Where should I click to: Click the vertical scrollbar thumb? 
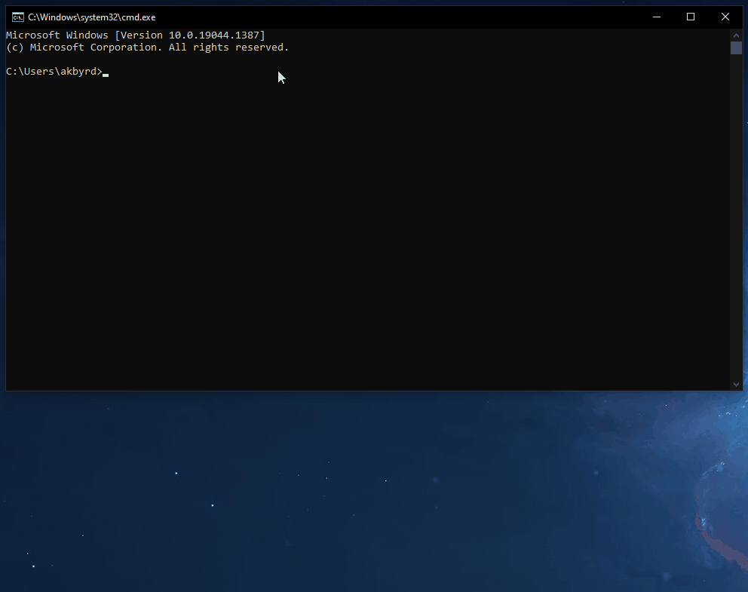[x=736, y=48]
